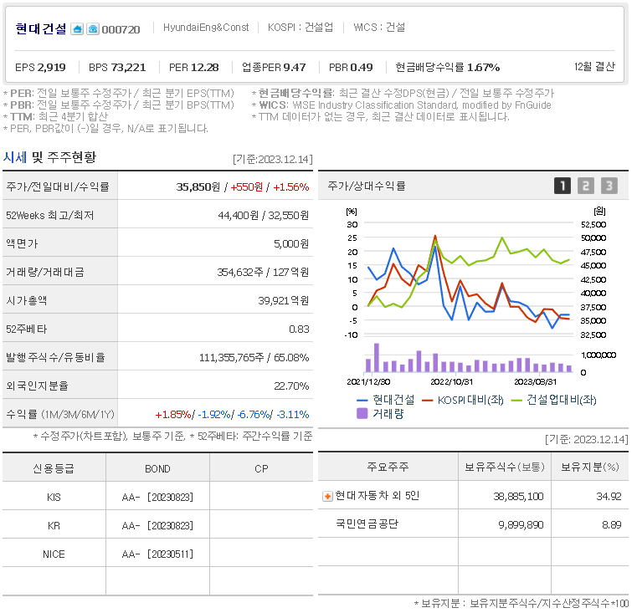Select the 9,899,890 shares held value
The image size is (637, 613).
click(x=521, y=525)
